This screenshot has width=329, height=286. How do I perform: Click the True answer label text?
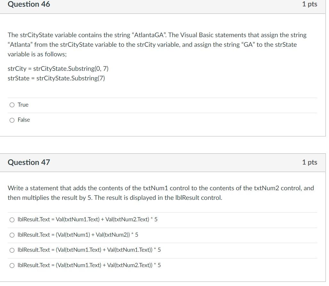pyautogui.click(x=23, y=105)
